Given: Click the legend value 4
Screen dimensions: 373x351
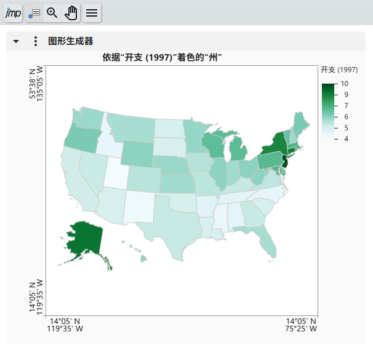Looking at the screenshot, I should tap(346, 139).
